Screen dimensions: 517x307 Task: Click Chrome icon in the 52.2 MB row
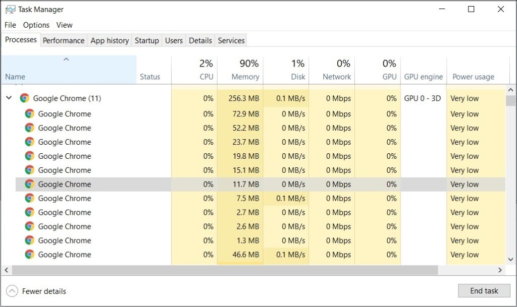[29, 128]
